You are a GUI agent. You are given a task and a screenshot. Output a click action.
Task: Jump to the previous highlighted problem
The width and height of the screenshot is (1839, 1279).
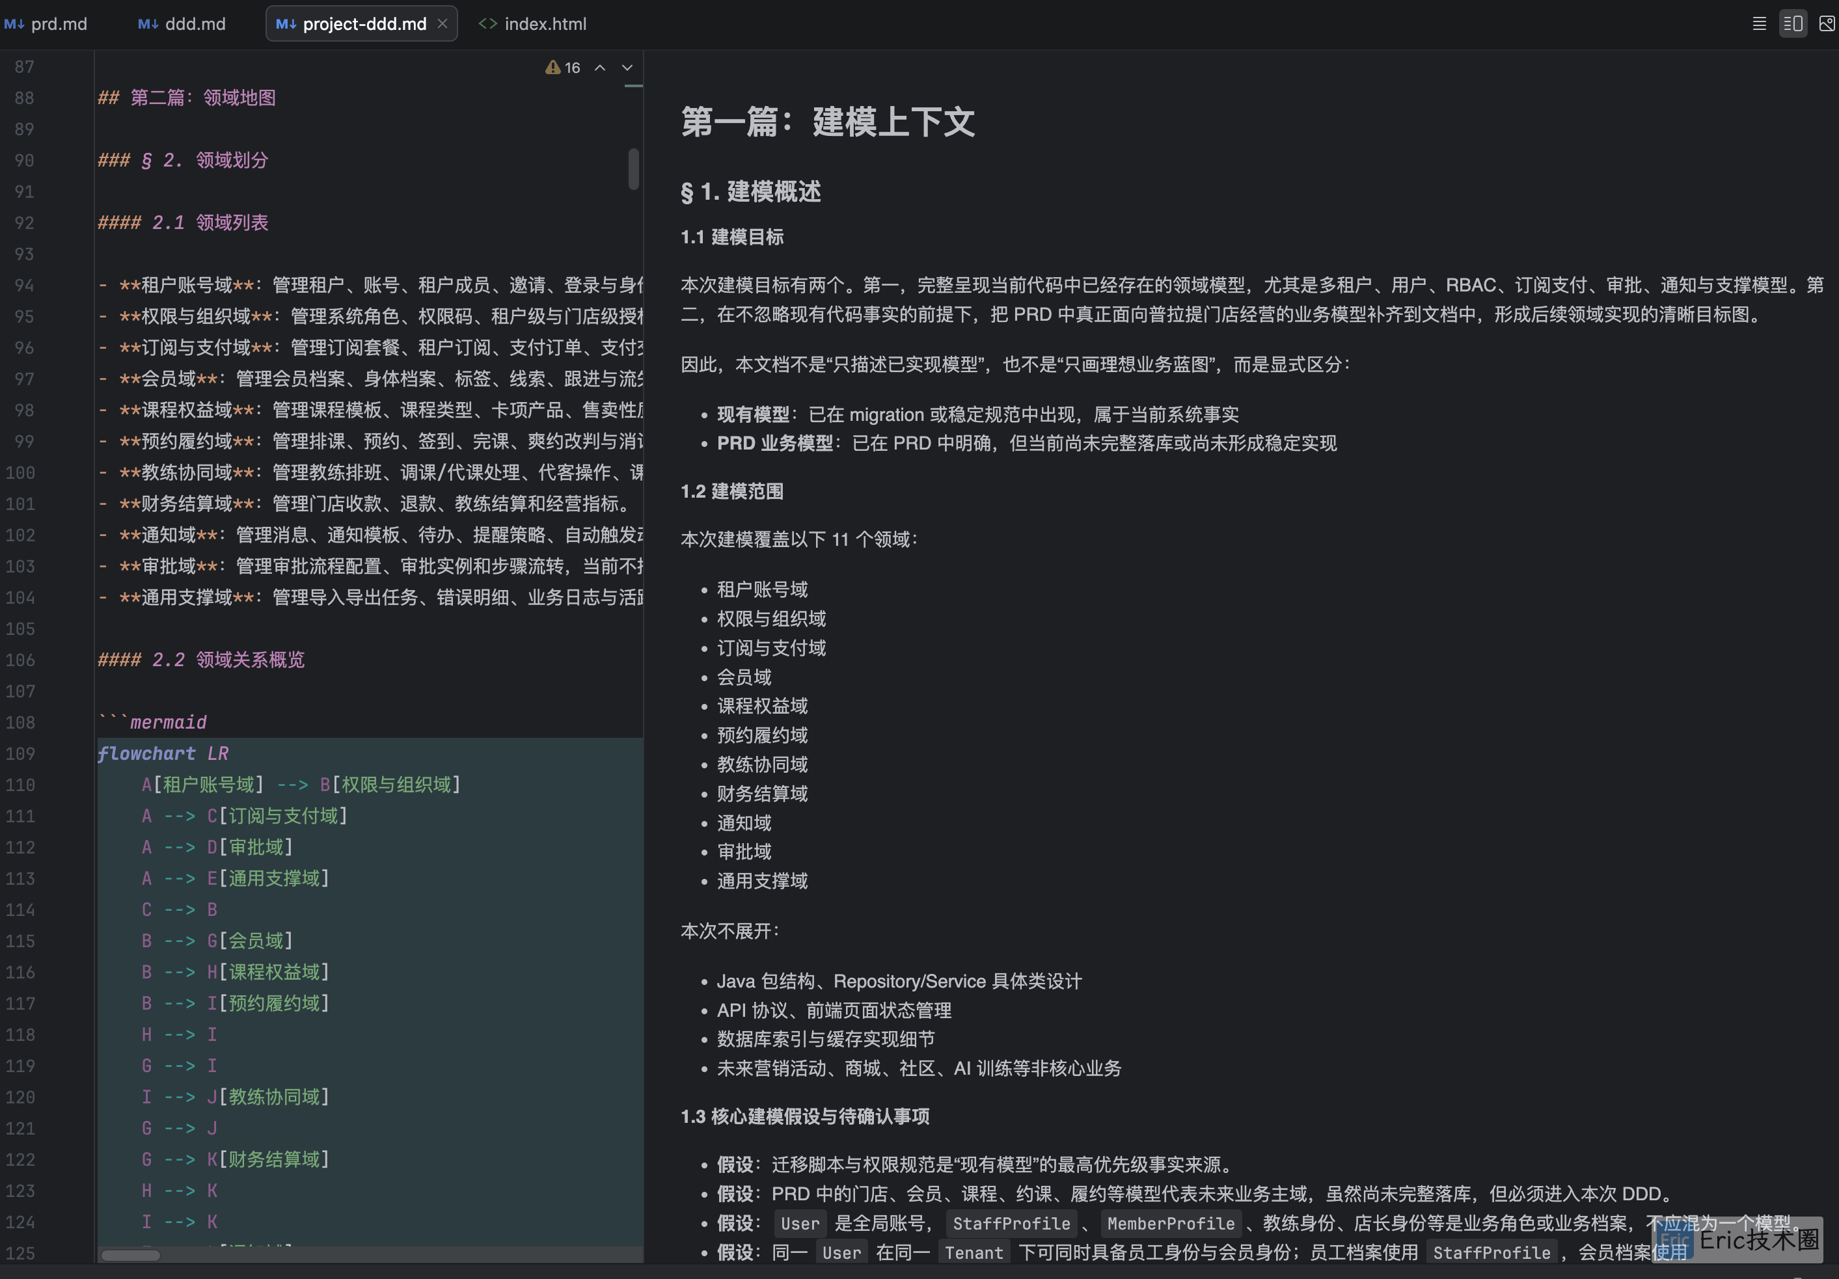tap(600, 68)
